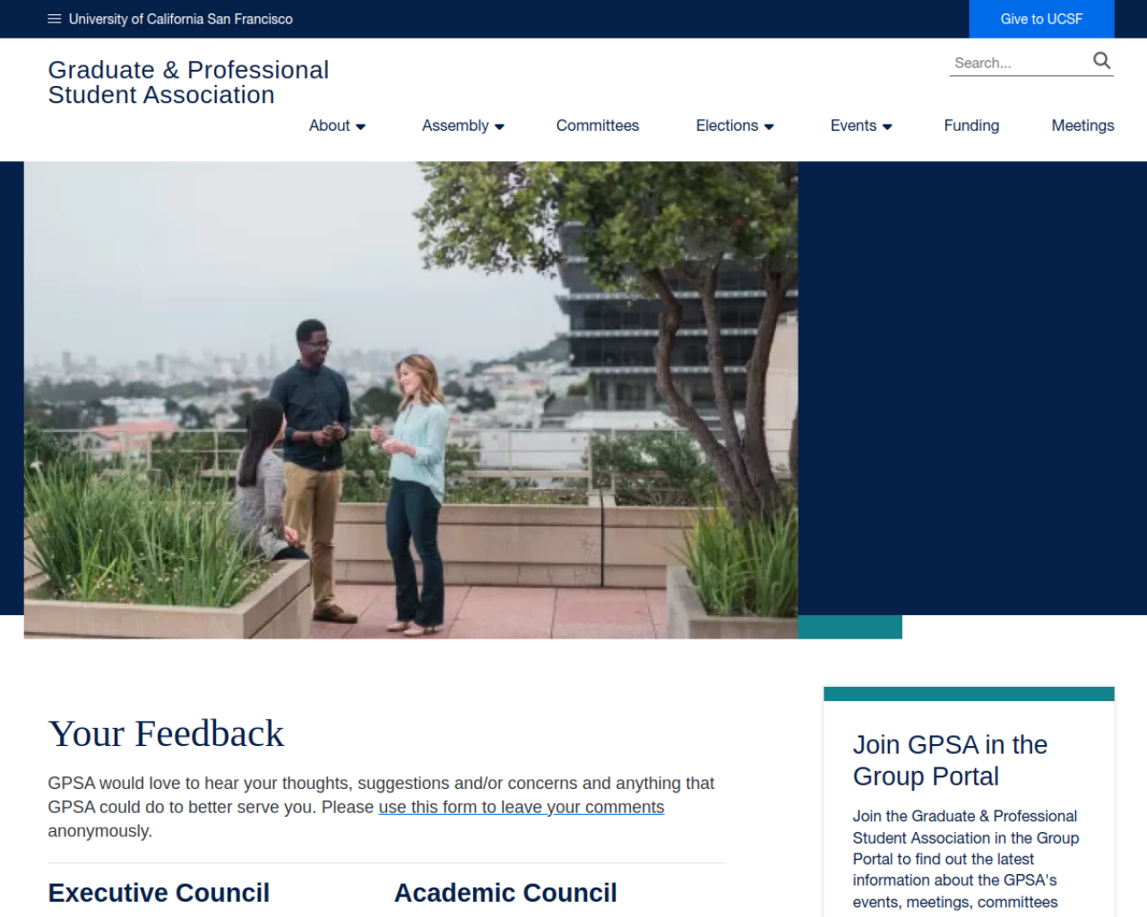Open the Assembly menu item
Viewport: 1147px width, 917px height.
pyautogui.click(x=455, y=126)
